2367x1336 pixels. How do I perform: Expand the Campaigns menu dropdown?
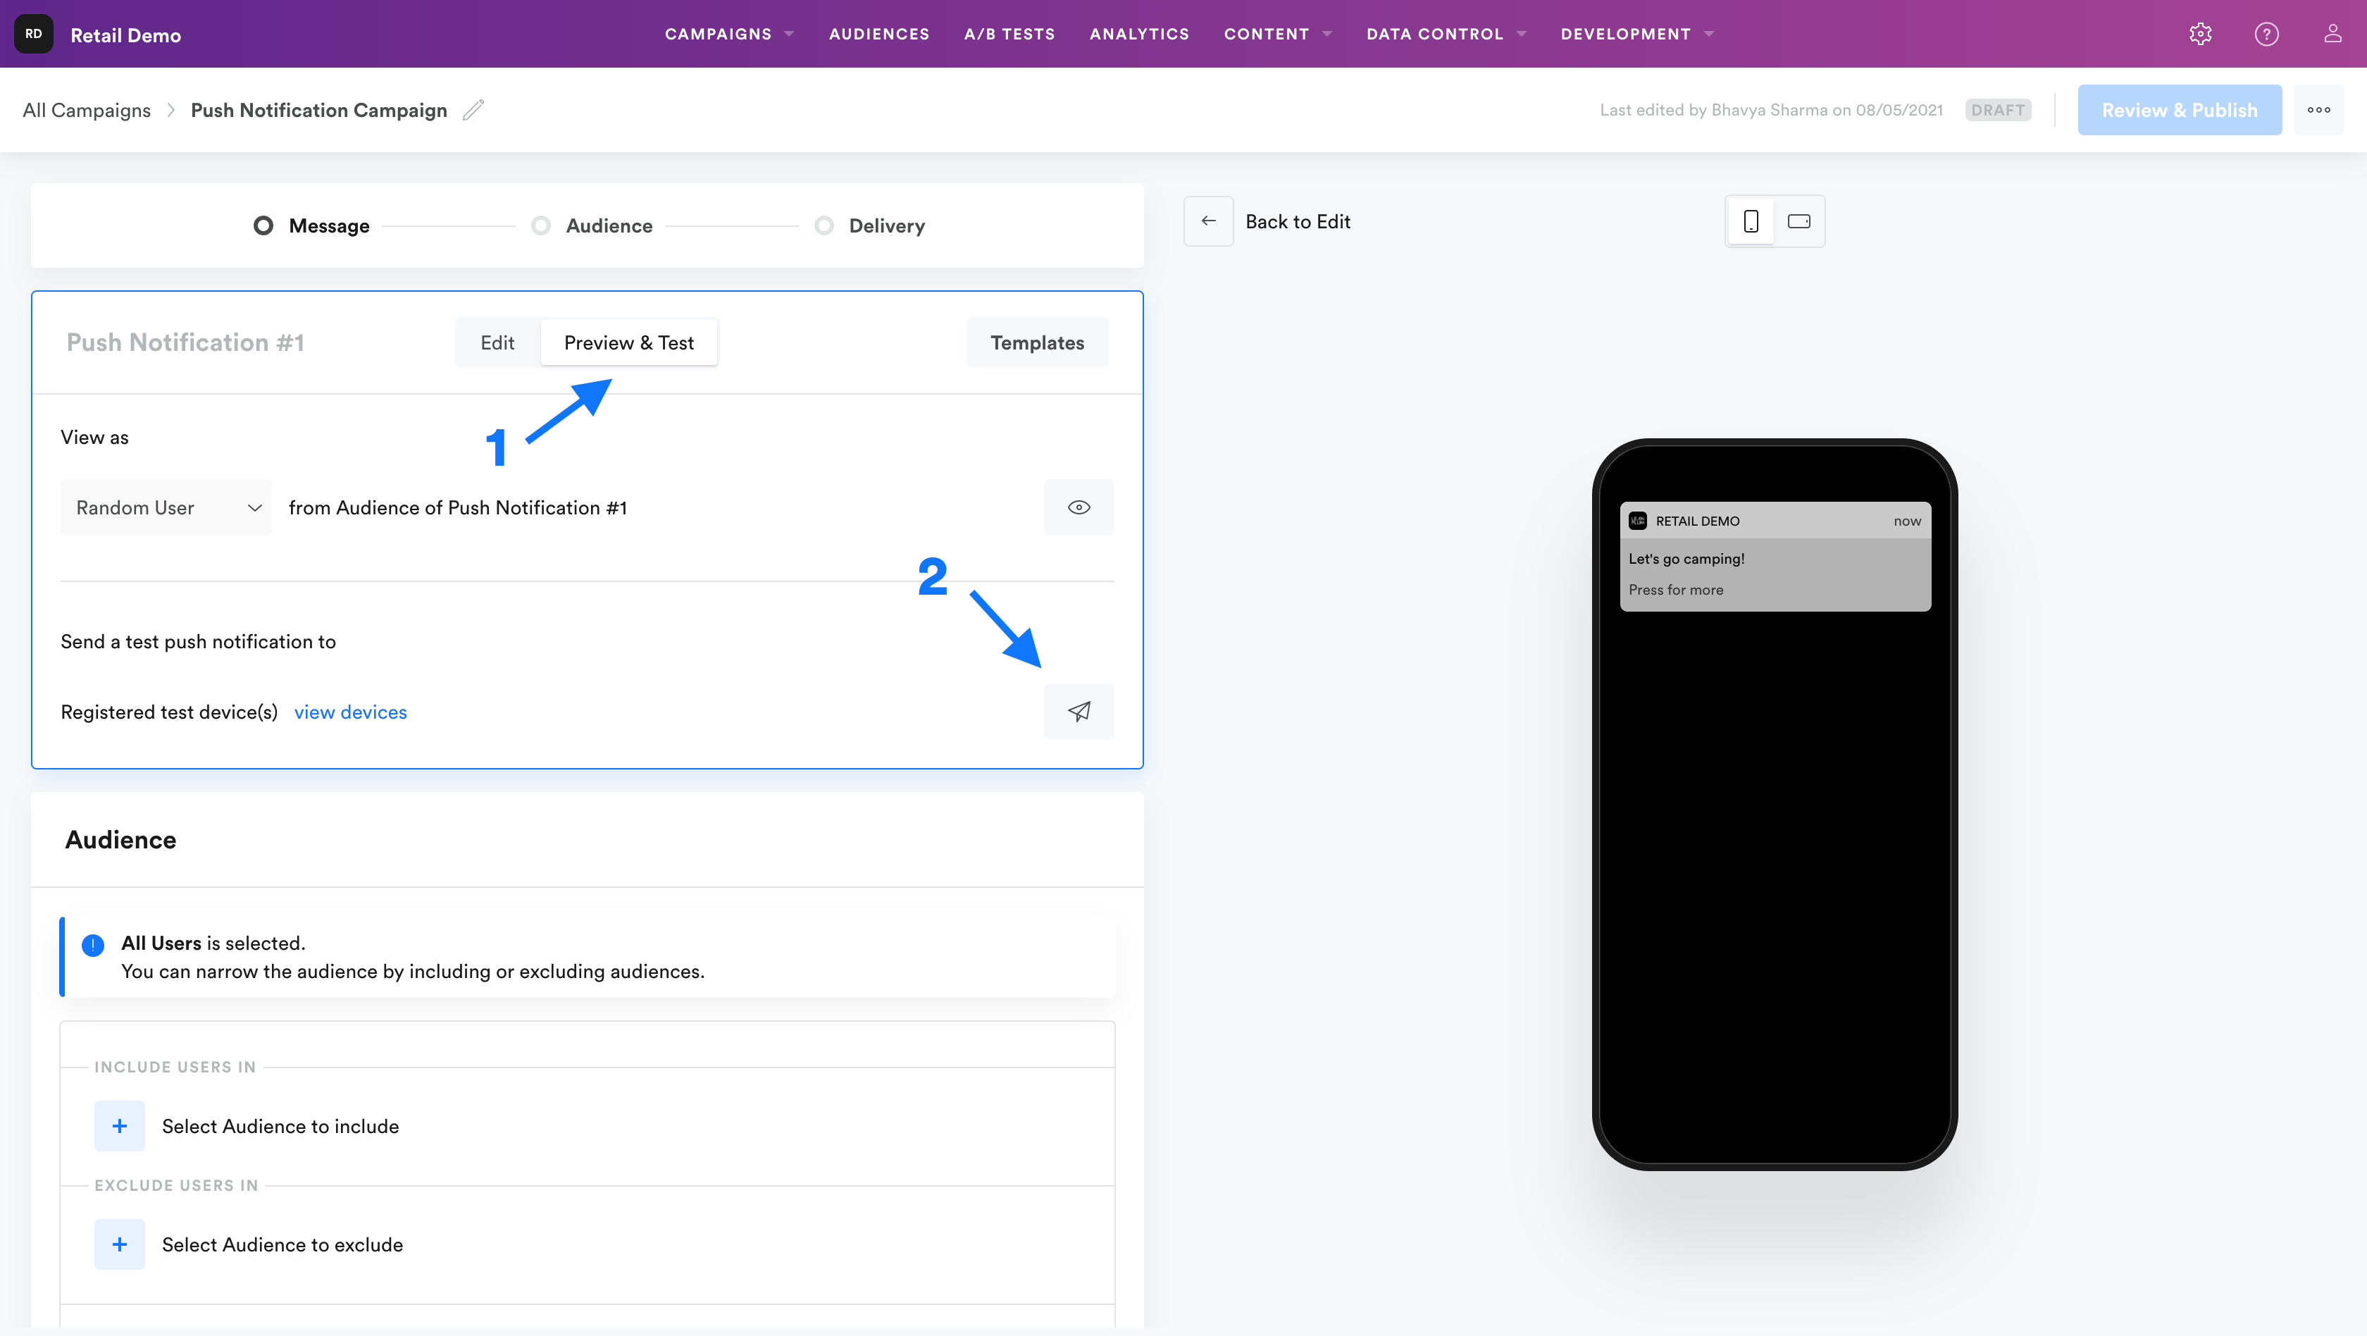click(728, 34)
